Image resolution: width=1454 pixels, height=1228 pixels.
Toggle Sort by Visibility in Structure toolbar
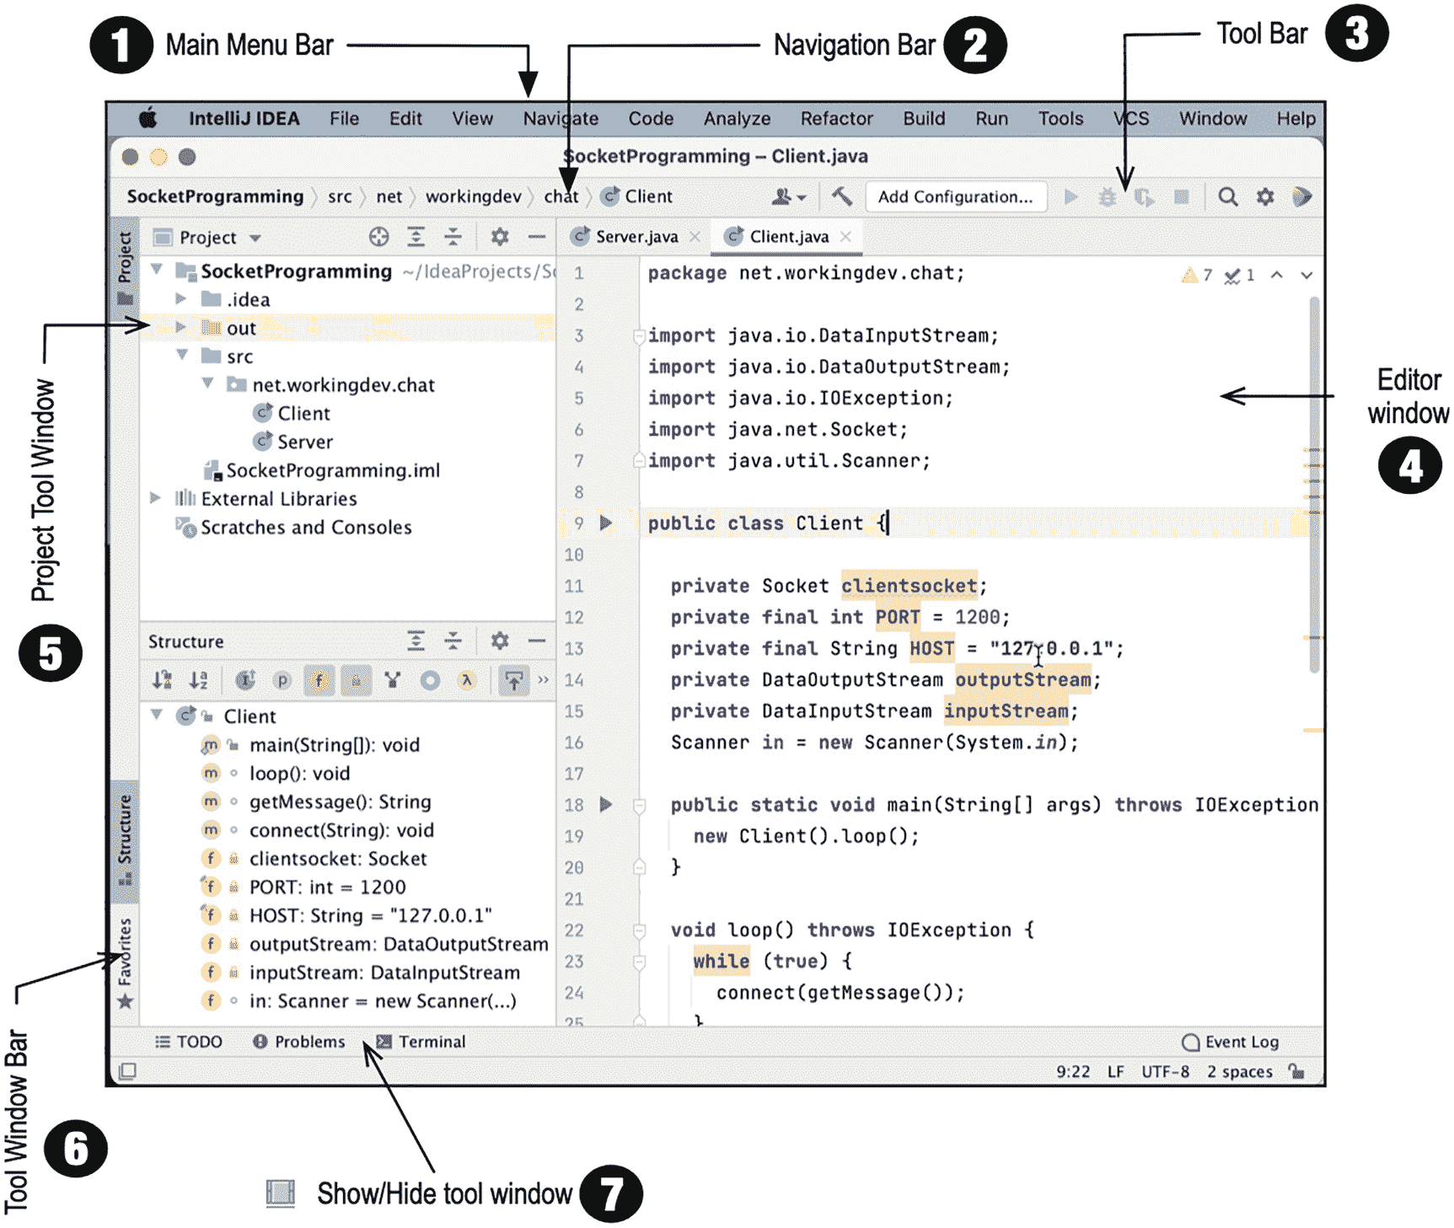(x=163, y=679)
